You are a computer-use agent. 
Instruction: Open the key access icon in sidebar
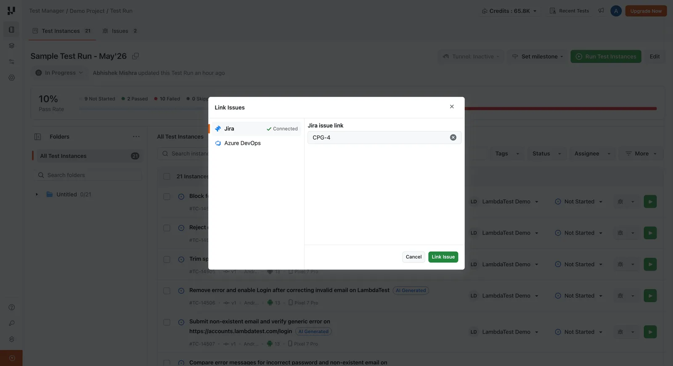(11, 323)
